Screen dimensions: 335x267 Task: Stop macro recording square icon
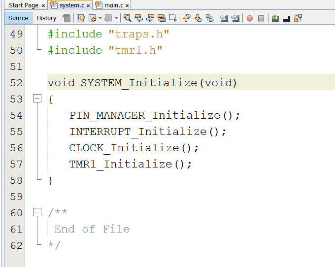click(261, 18)
